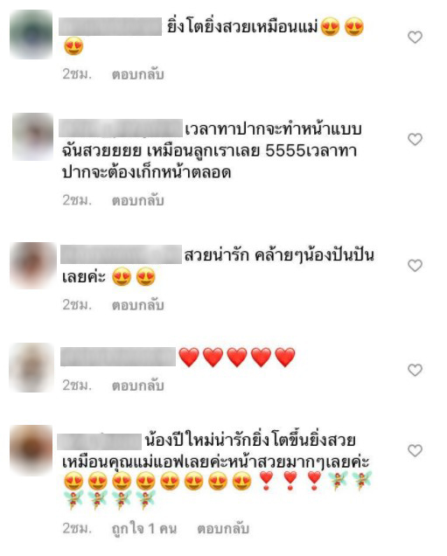Reply (ตอบกลับ) to the น้องปีใหม่ comment
The image size is (447, 556).
223,529
